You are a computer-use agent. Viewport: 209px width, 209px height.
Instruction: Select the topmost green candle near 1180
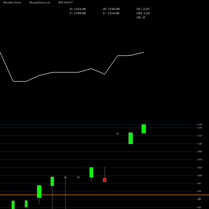point(144,129)
